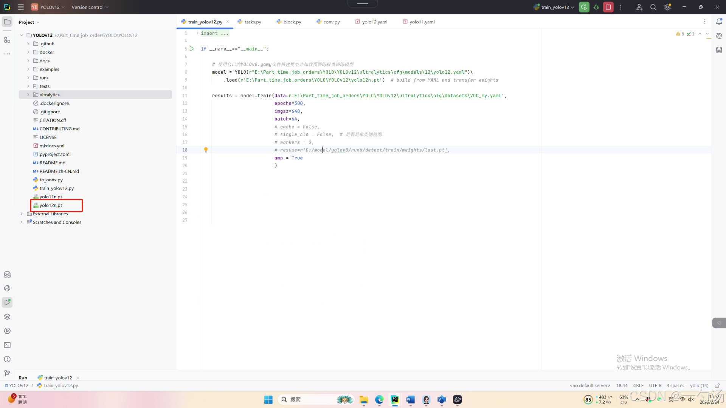Open the Version control dropdown

coord(90,7)
